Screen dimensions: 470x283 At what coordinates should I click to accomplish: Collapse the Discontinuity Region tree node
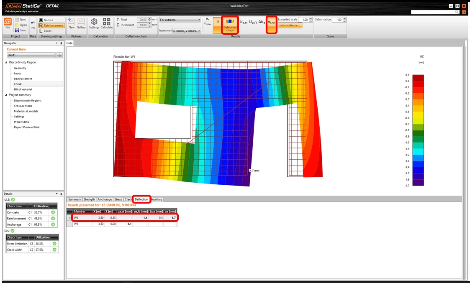6,62
